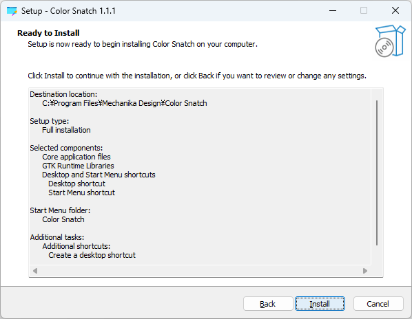Go Back to previous setup page
This screenshot has height=319, width=412.
coord(268,304)
